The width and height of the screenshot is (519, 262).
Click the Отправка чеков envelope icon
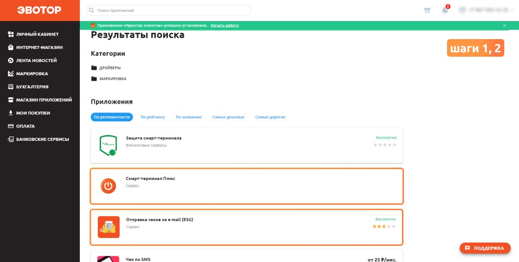coord(109,227)
